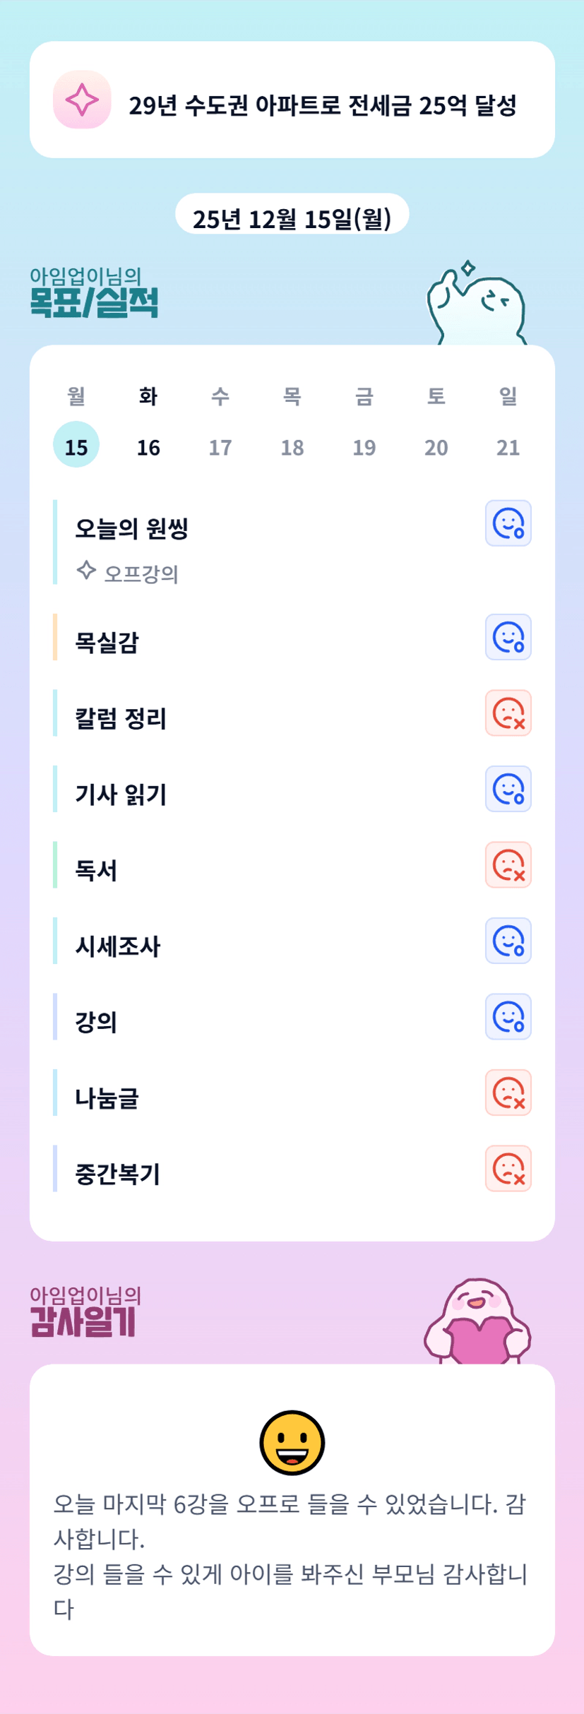Switch to Tuesday the 16th
Viewport: 584px width, 1714px height.
pos(148,446)
